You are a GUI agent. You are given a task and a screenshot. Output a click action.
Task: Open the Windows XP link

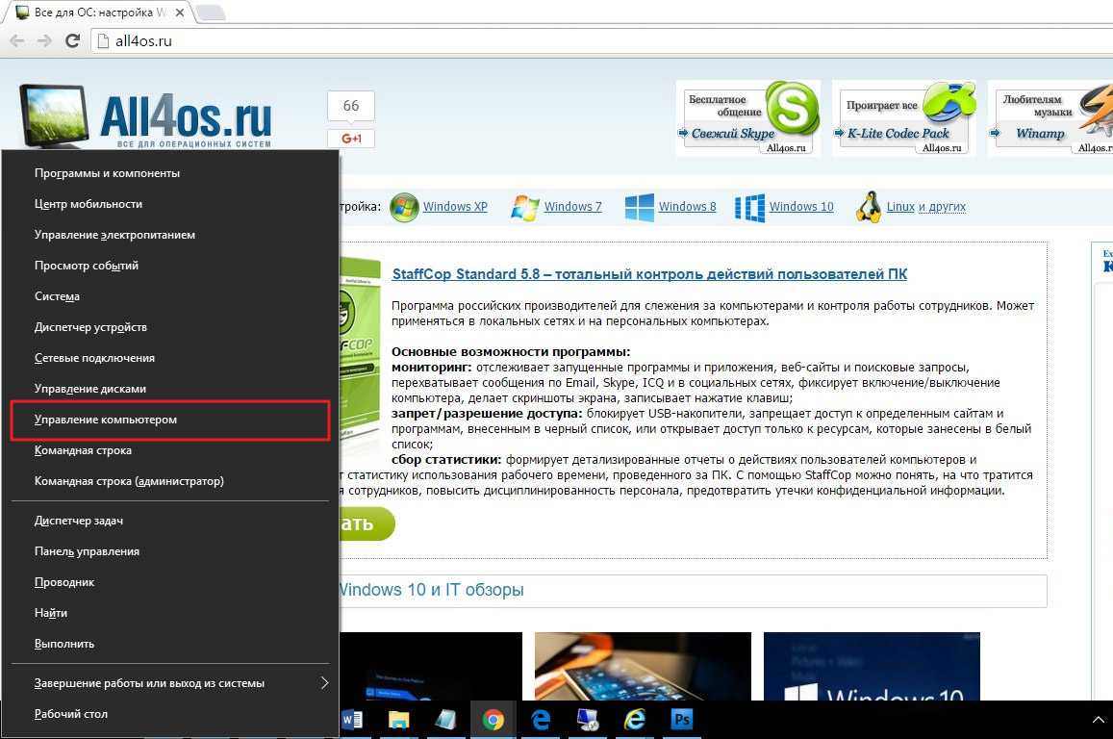(455, 207)
